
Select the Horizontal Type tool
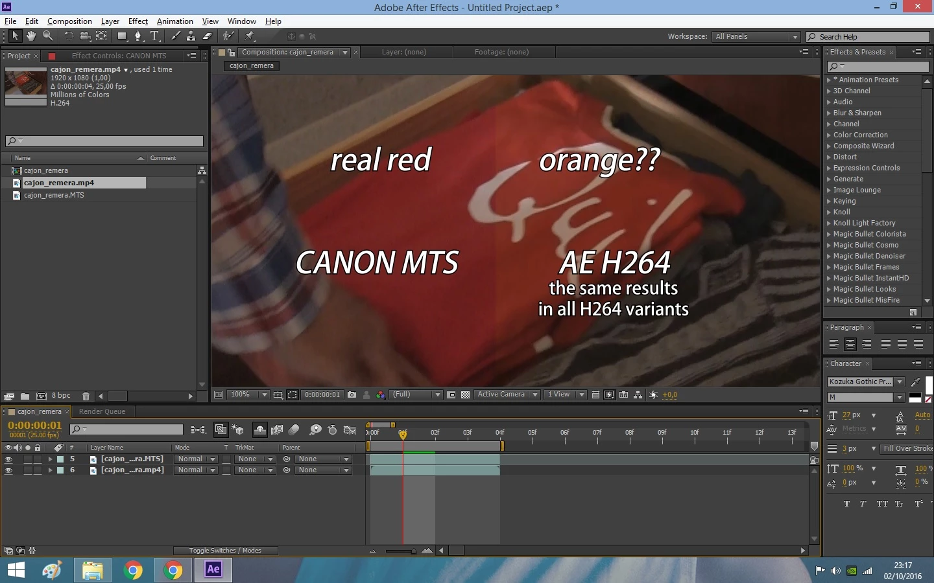click(x=154, y=36)
